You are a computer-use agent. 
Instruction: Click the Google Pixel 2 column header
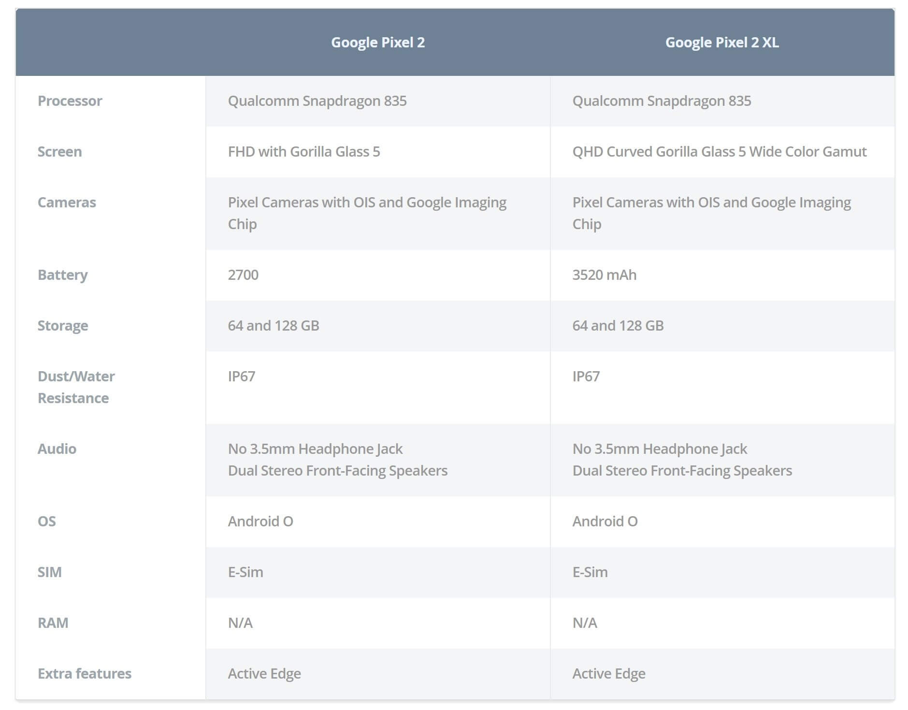pyautogui.click(x=377, y=43)
